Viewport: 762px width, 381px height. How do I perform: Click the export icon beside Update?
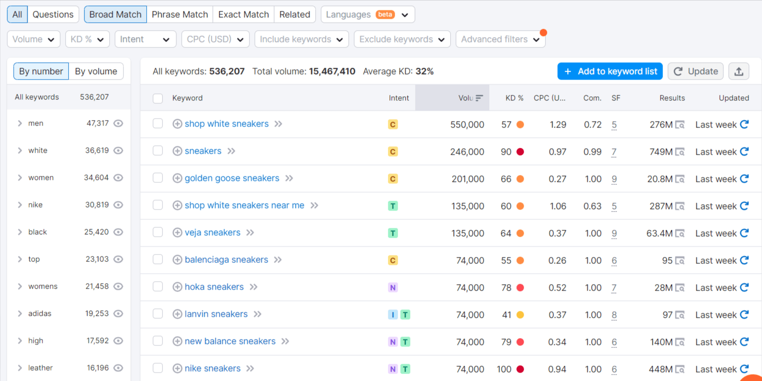click(x=739, y=71)
